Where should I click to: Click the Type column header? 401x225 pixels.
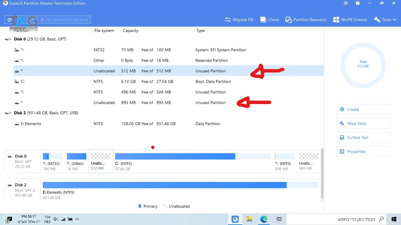click(201, 30)
